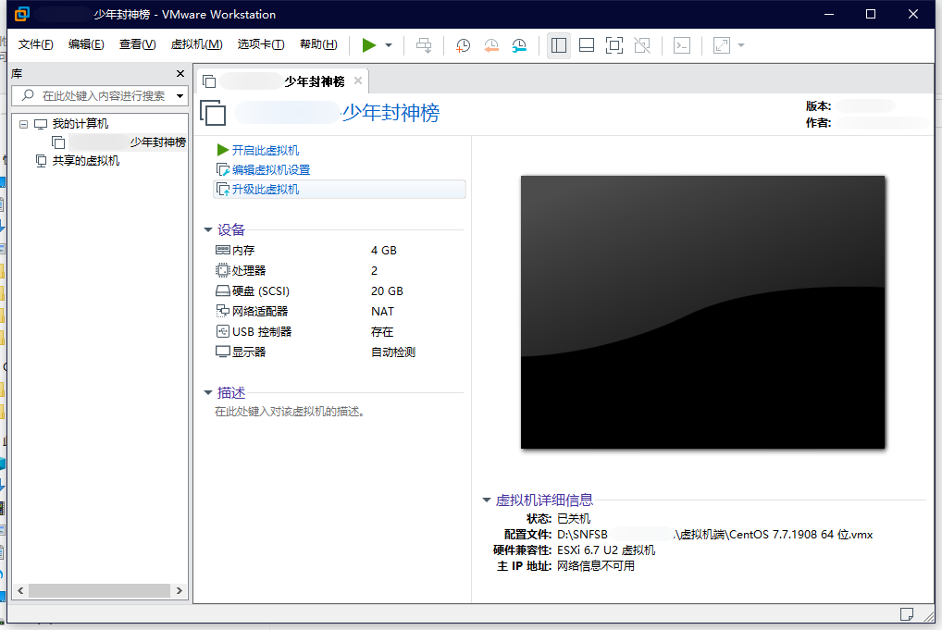Image resolution: width=942 pixels, height=630 pixels.
Task: Take a snapshot using the clock-plus icon
Action: point(463,45)
